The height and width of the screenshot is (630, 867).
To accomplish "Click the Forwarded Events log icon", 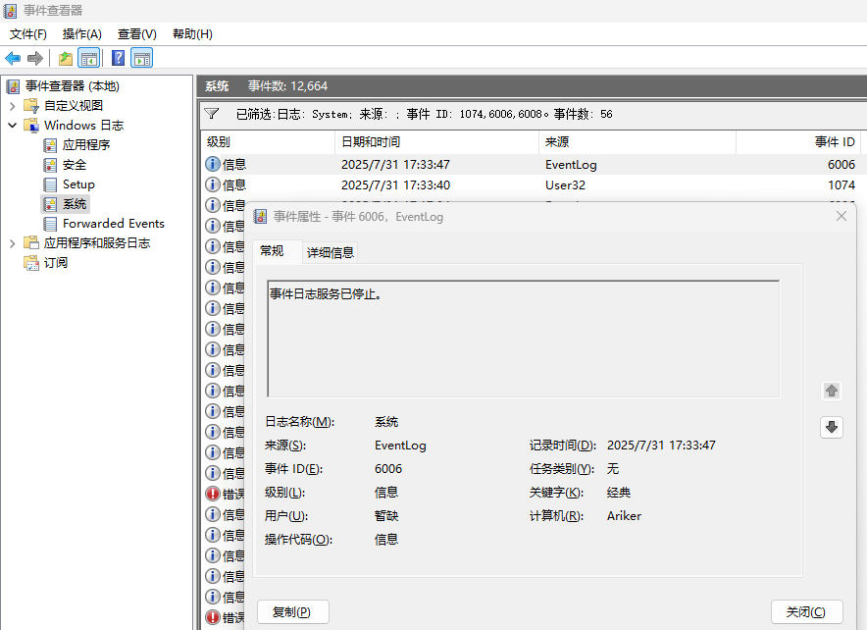I will pyautogui.click(x=50, y=224).
